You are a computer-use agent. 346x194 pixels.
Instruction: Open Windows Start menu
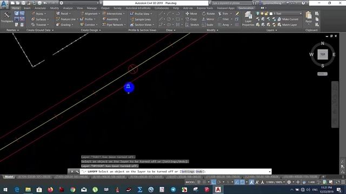pos(5,190)
